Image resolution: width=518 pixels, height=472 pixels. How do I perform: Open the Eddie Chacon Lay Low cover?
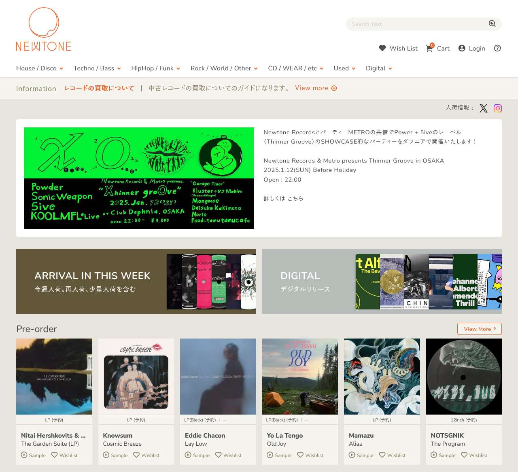(218, 377)
